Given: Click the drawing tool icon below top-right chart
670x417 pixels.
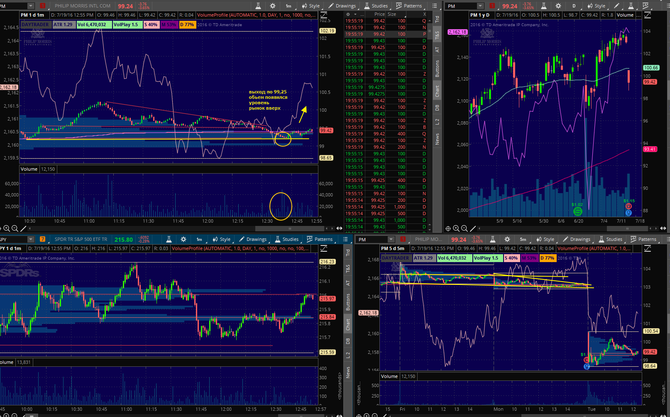Looking at the screenshot, I should tap(473, 228).
